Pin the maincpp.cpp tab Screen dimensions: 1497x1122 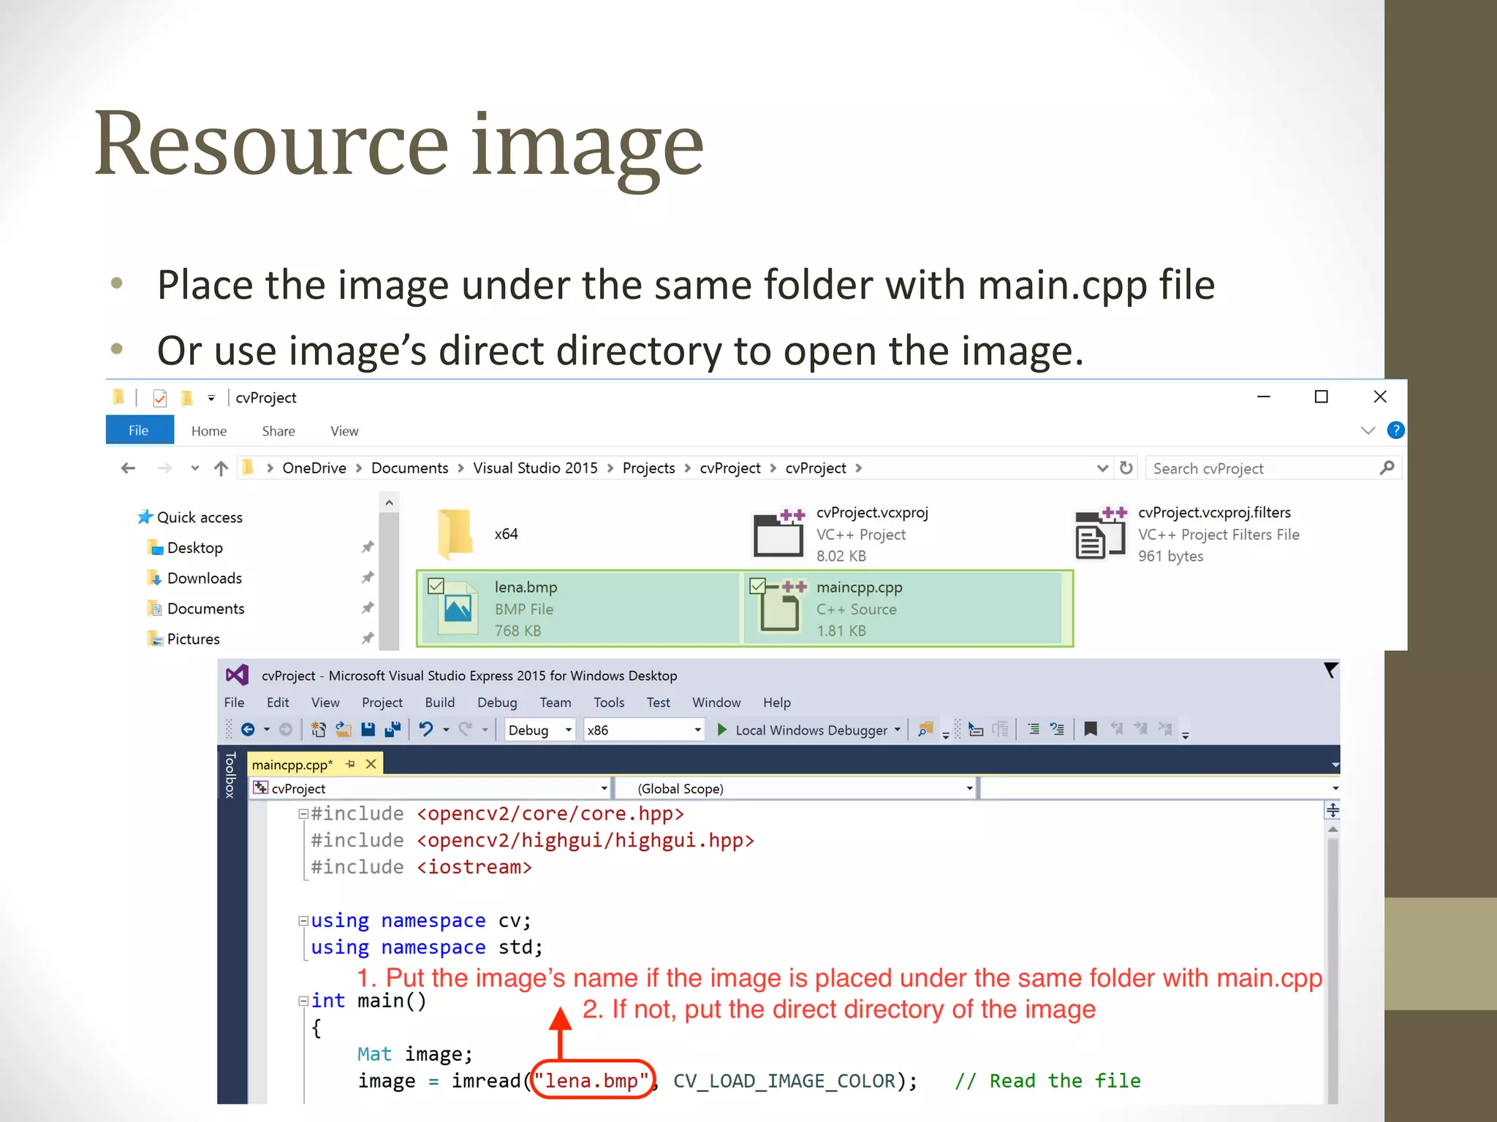point(350,764)
